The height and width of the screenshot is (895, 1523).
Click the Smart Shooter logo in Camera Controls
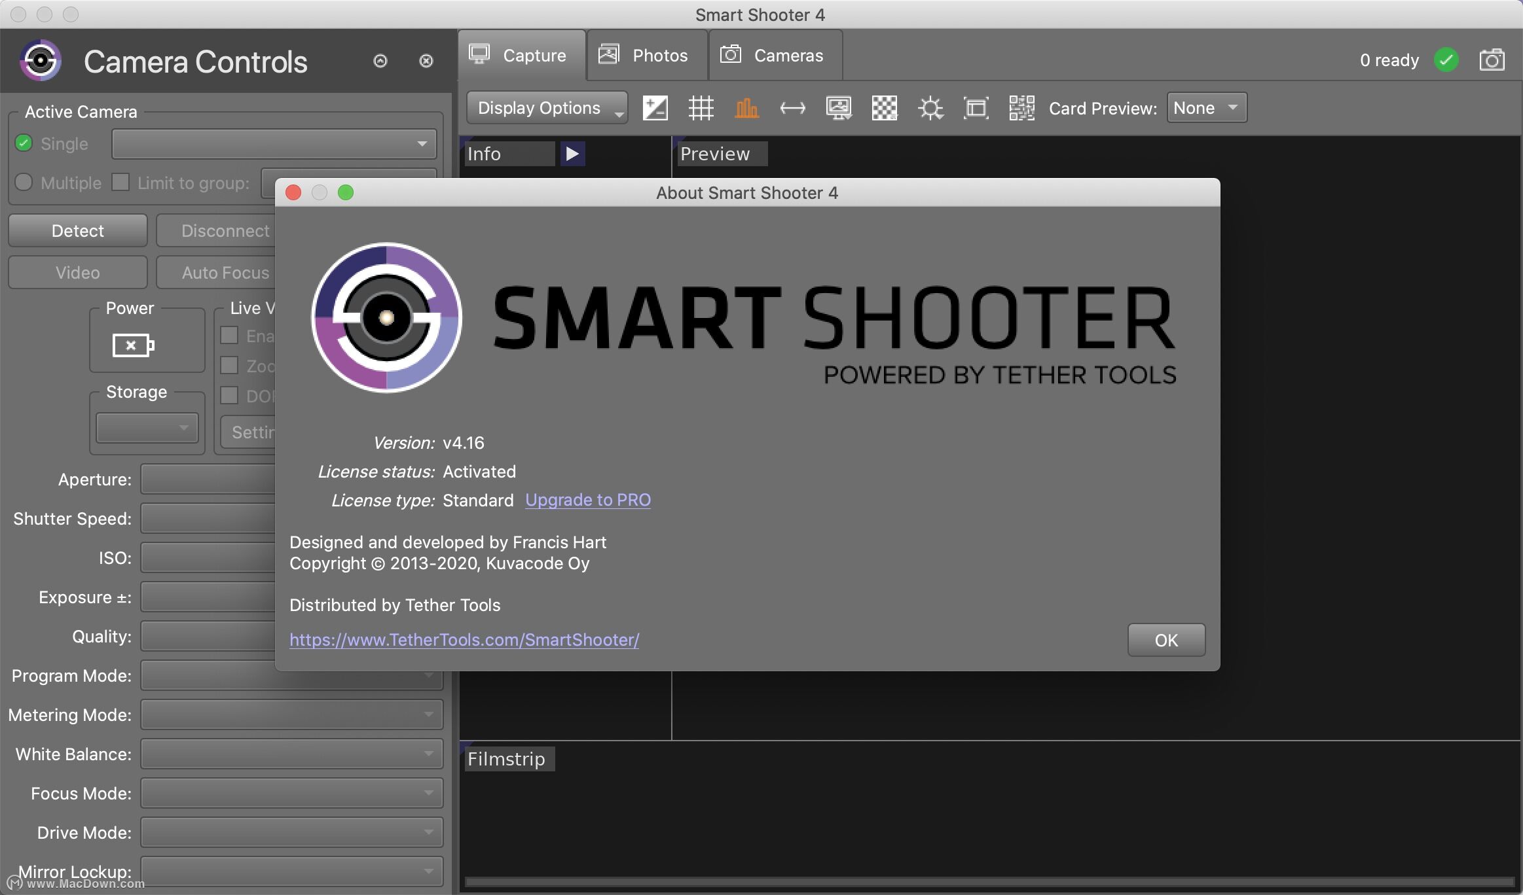(41, 60)
